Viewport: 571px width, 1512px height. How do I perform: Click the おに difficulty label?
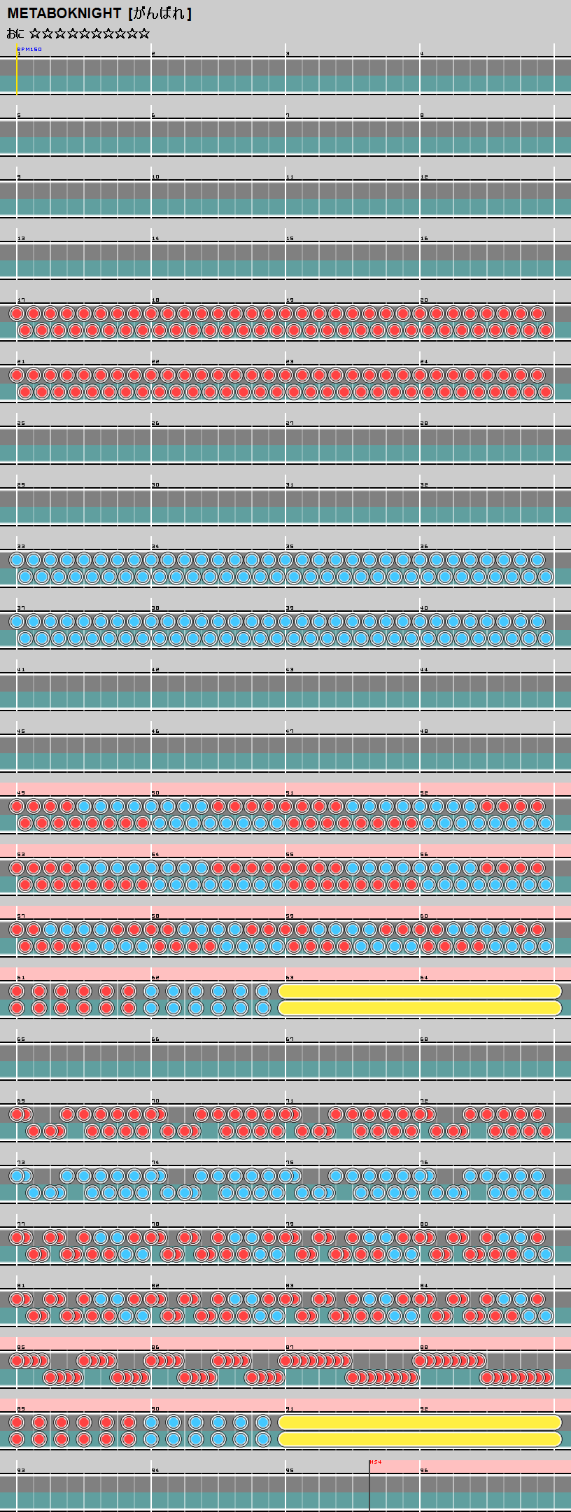(15, 34)
